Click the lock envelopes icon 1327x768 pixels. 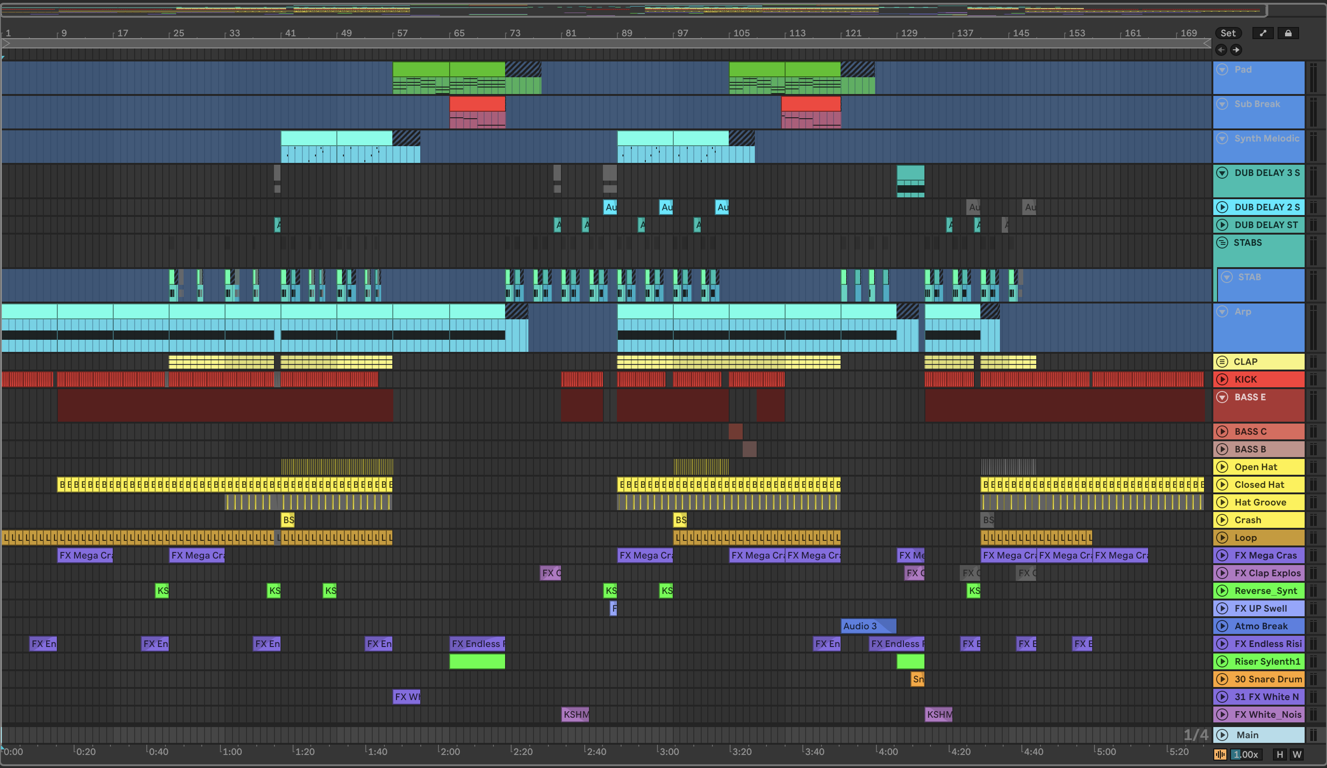[x=1287, y=33]
